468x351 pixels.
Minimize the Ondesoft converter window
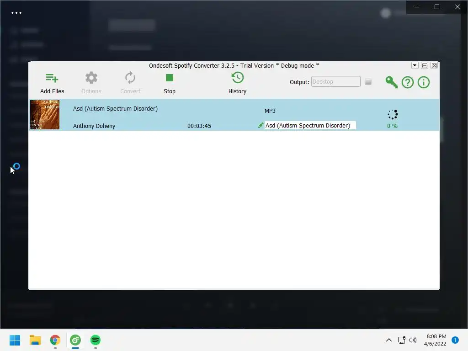[425, 65]
